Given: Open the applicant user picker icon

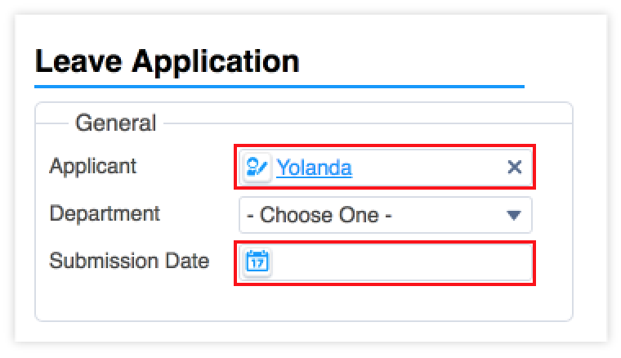Looking at the screenshot, I should click(x=257, y=167).
